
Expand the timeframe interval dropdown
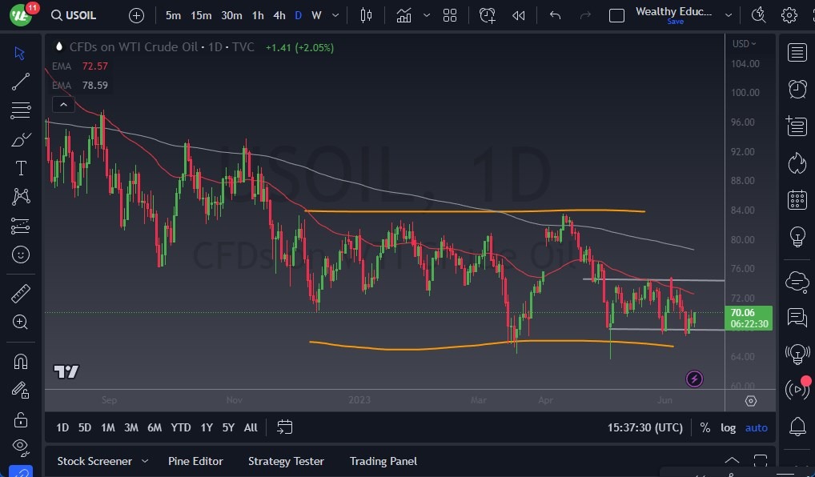click(335, 15)
